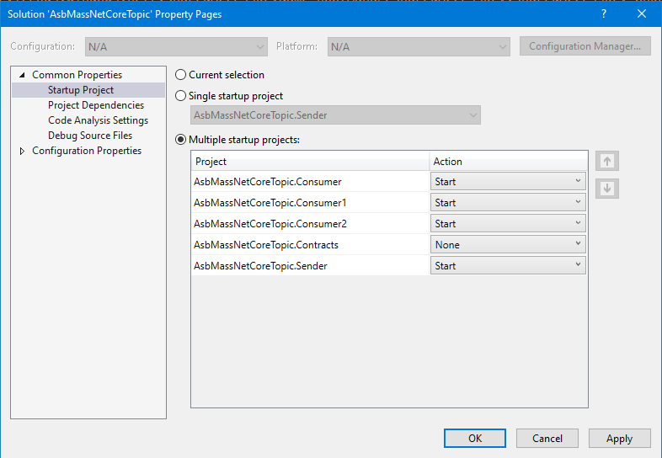Open Code Analysis Settings page
Viewport: 662px width, 458px height.
coord(98,120)
